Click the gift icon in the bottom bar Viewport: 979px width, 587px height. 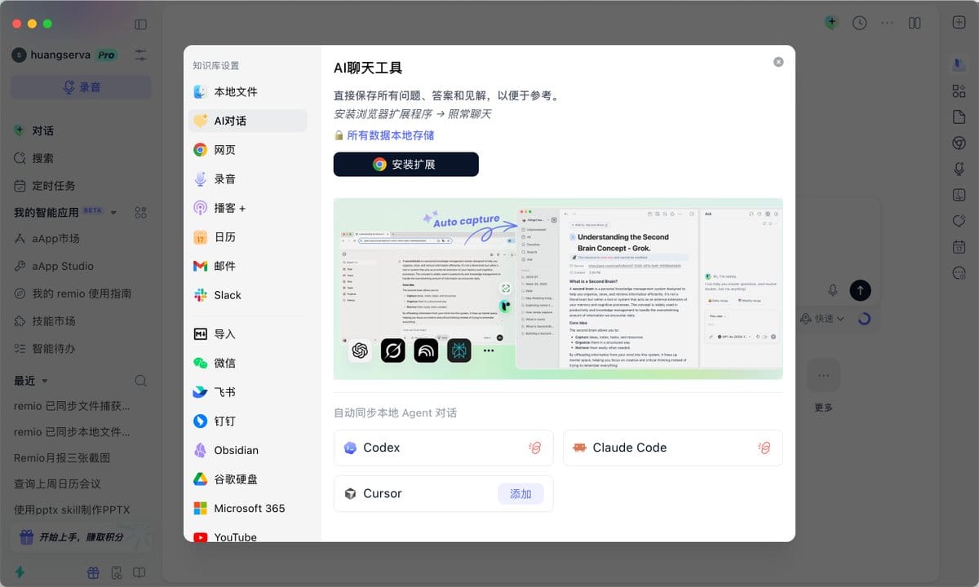point(93,572)
